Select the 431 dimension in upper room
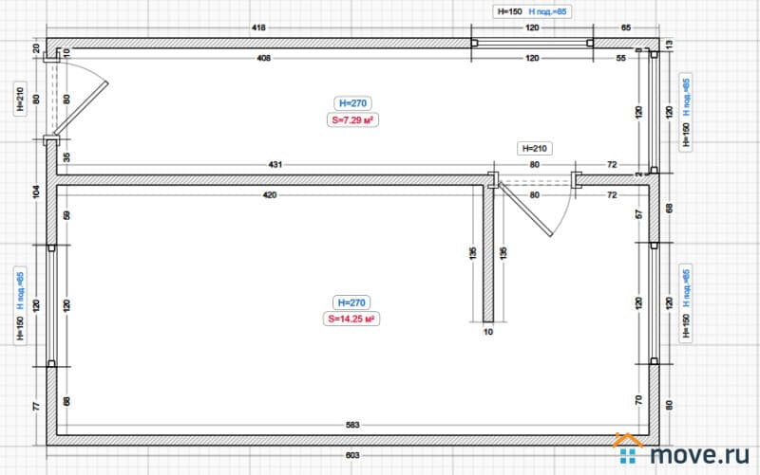This screenshot has width=760, height=475. [275, 165]
